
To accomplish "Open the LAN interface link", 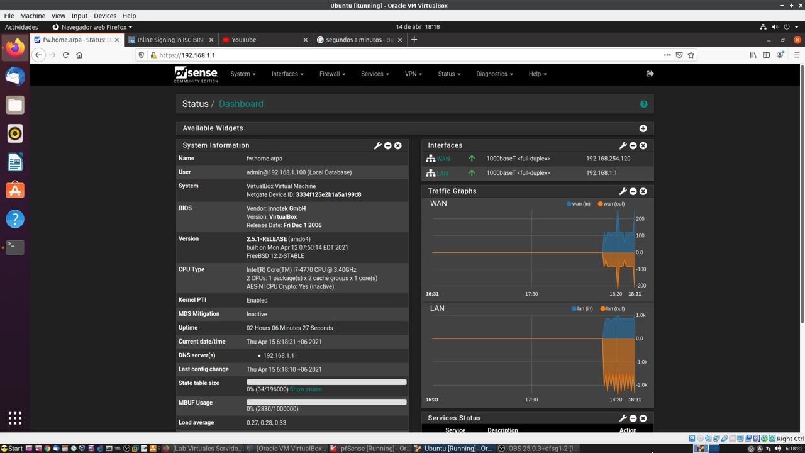I will 443,173.
